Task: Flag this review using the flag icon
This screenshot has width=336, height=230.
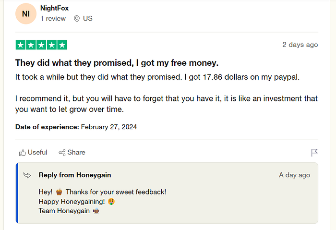Action: (x=314, y=153)
